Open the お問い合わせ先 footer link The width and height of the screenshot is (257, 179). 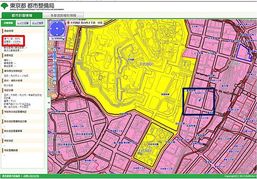31,176
